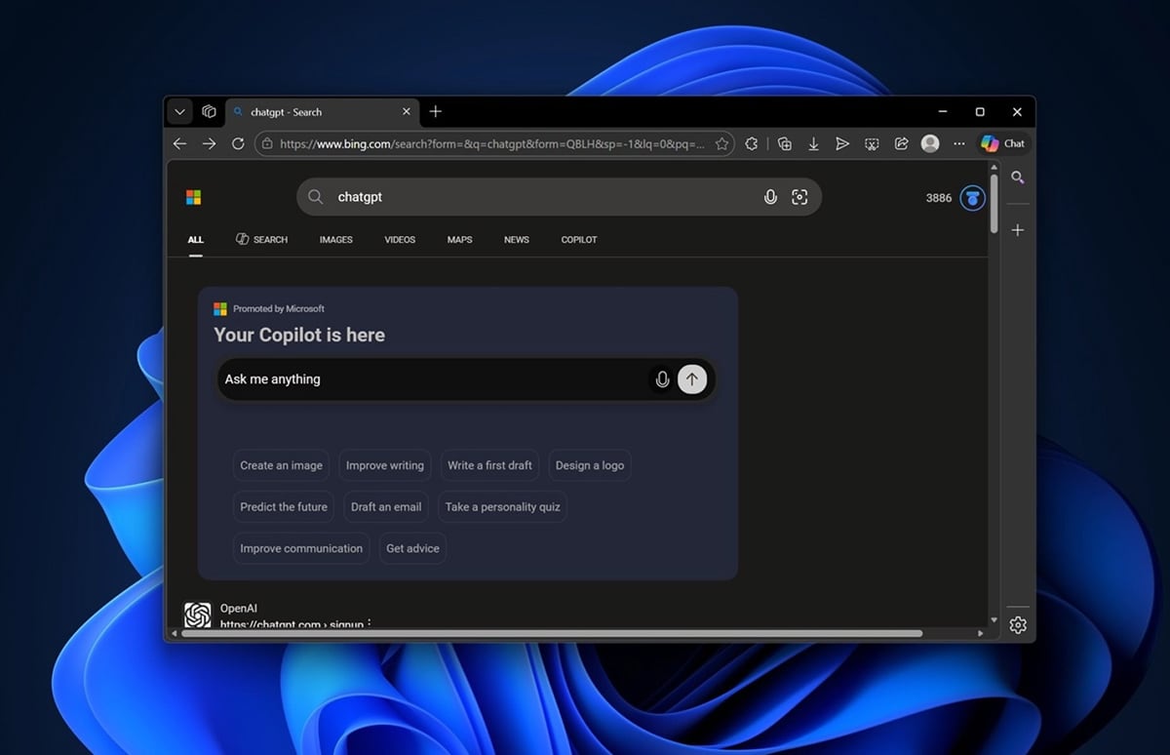The width and height of the screenshot is (1170, 755).
Task: Click the Copilot box microphone icon
Action: click(662, 379)
